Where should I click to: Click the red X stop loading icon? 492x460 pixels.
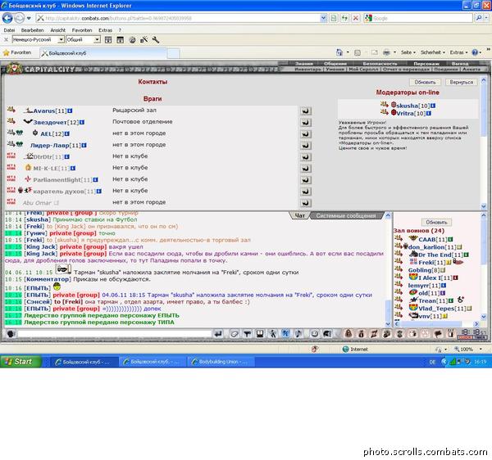(x=356, y=18)
